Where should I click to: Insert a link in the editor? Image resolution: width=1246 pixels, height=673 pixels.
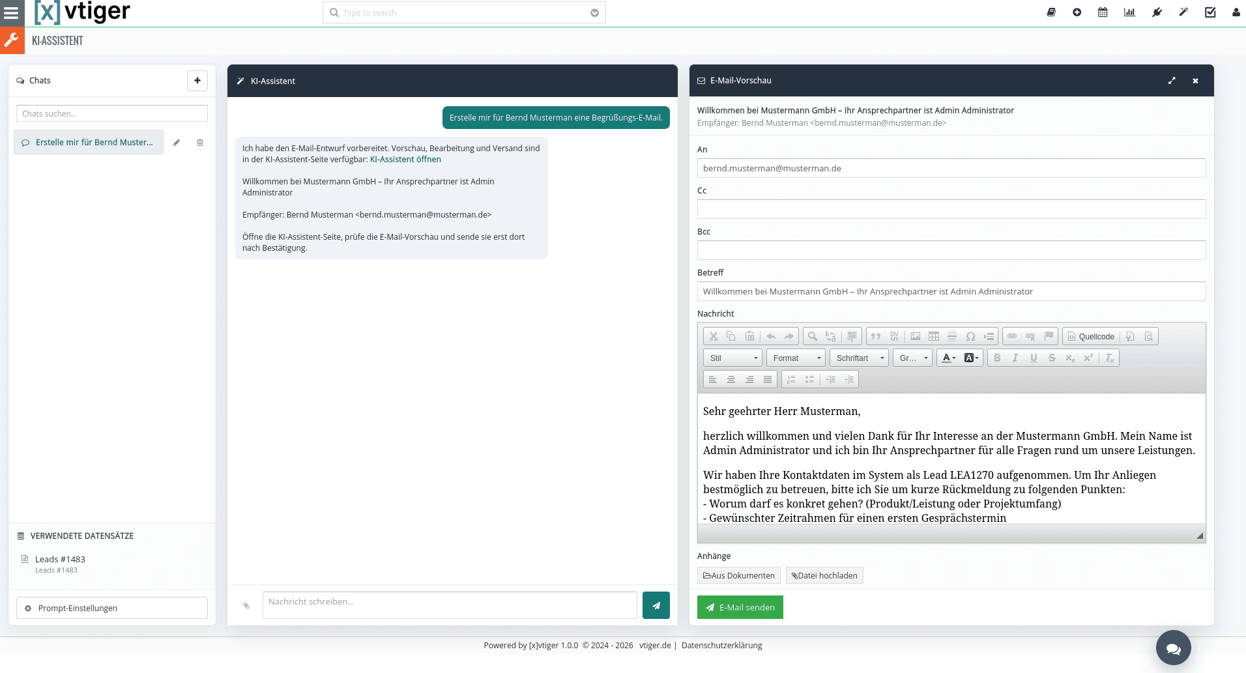click(1012, 337)
